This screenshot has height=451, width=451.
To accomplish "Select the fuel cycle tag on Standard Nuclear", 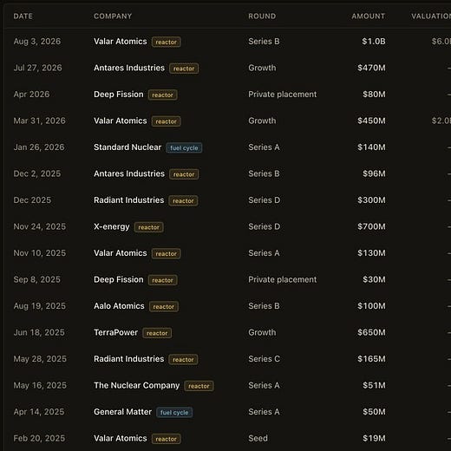I will 184,147.
